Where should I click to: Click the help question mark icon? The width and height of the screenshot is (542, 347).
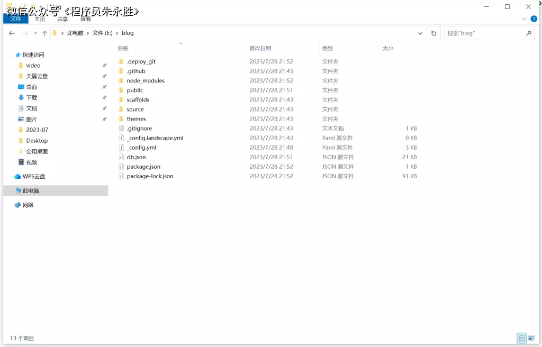534,19
